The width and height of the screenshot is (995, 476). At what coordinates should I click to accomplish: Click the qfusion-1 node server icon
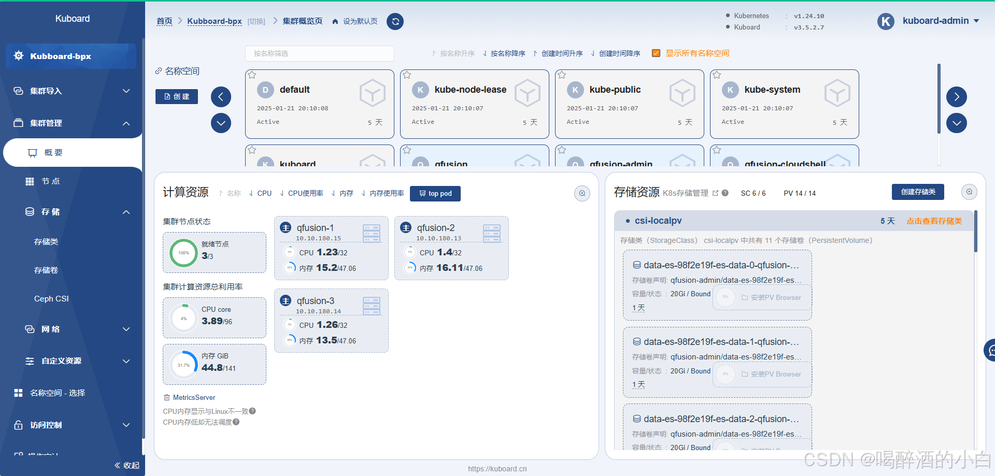point(372,234)
